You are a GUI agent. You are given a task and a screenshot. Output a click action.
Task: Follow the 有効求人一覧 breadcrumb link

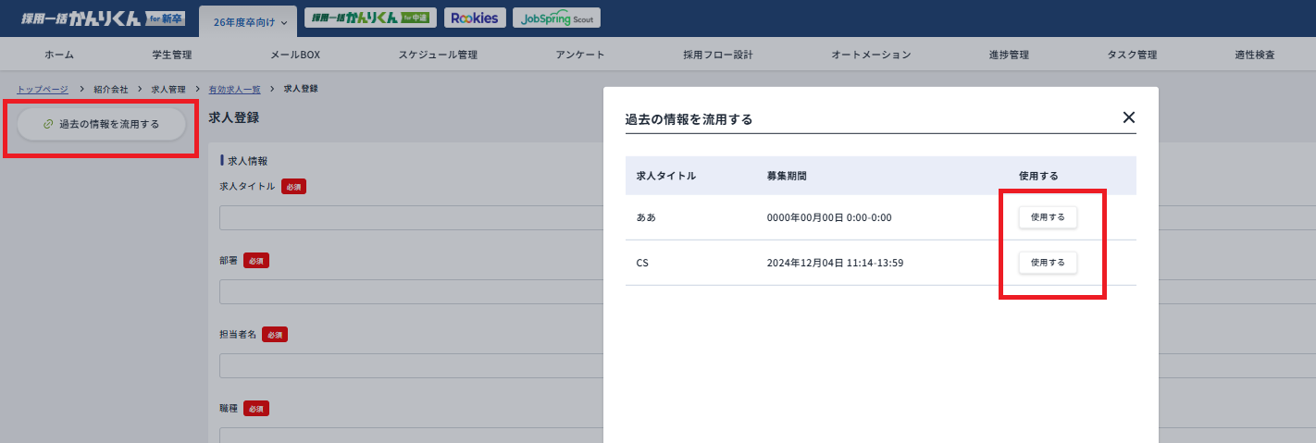(x=235, y=89)
